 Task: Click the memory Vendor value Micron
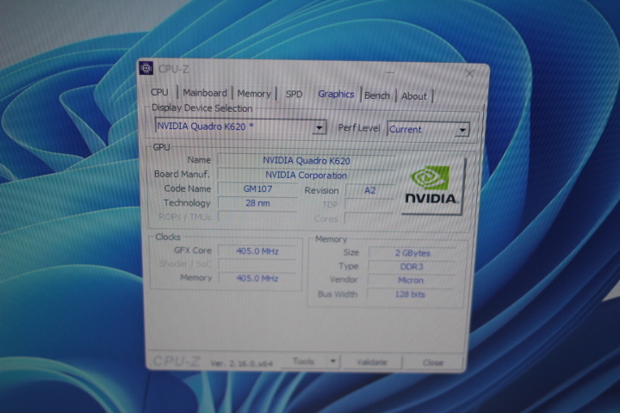pos(411,280)
